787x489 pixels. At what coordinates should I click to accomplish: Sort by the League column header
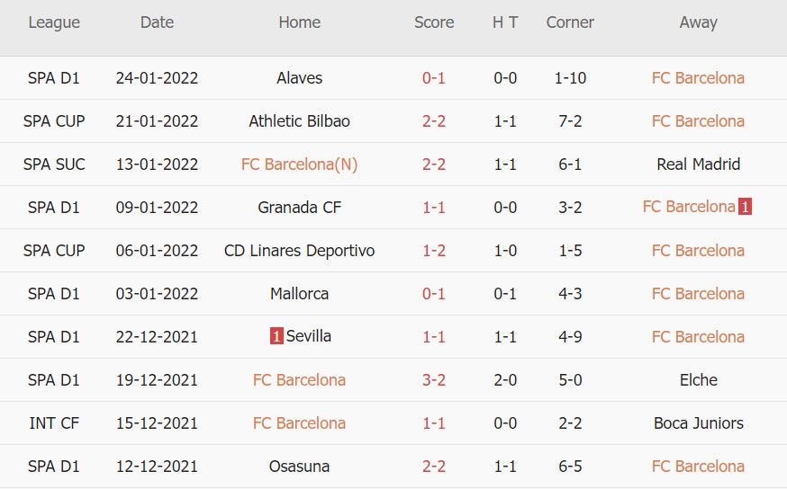point(54,22)
